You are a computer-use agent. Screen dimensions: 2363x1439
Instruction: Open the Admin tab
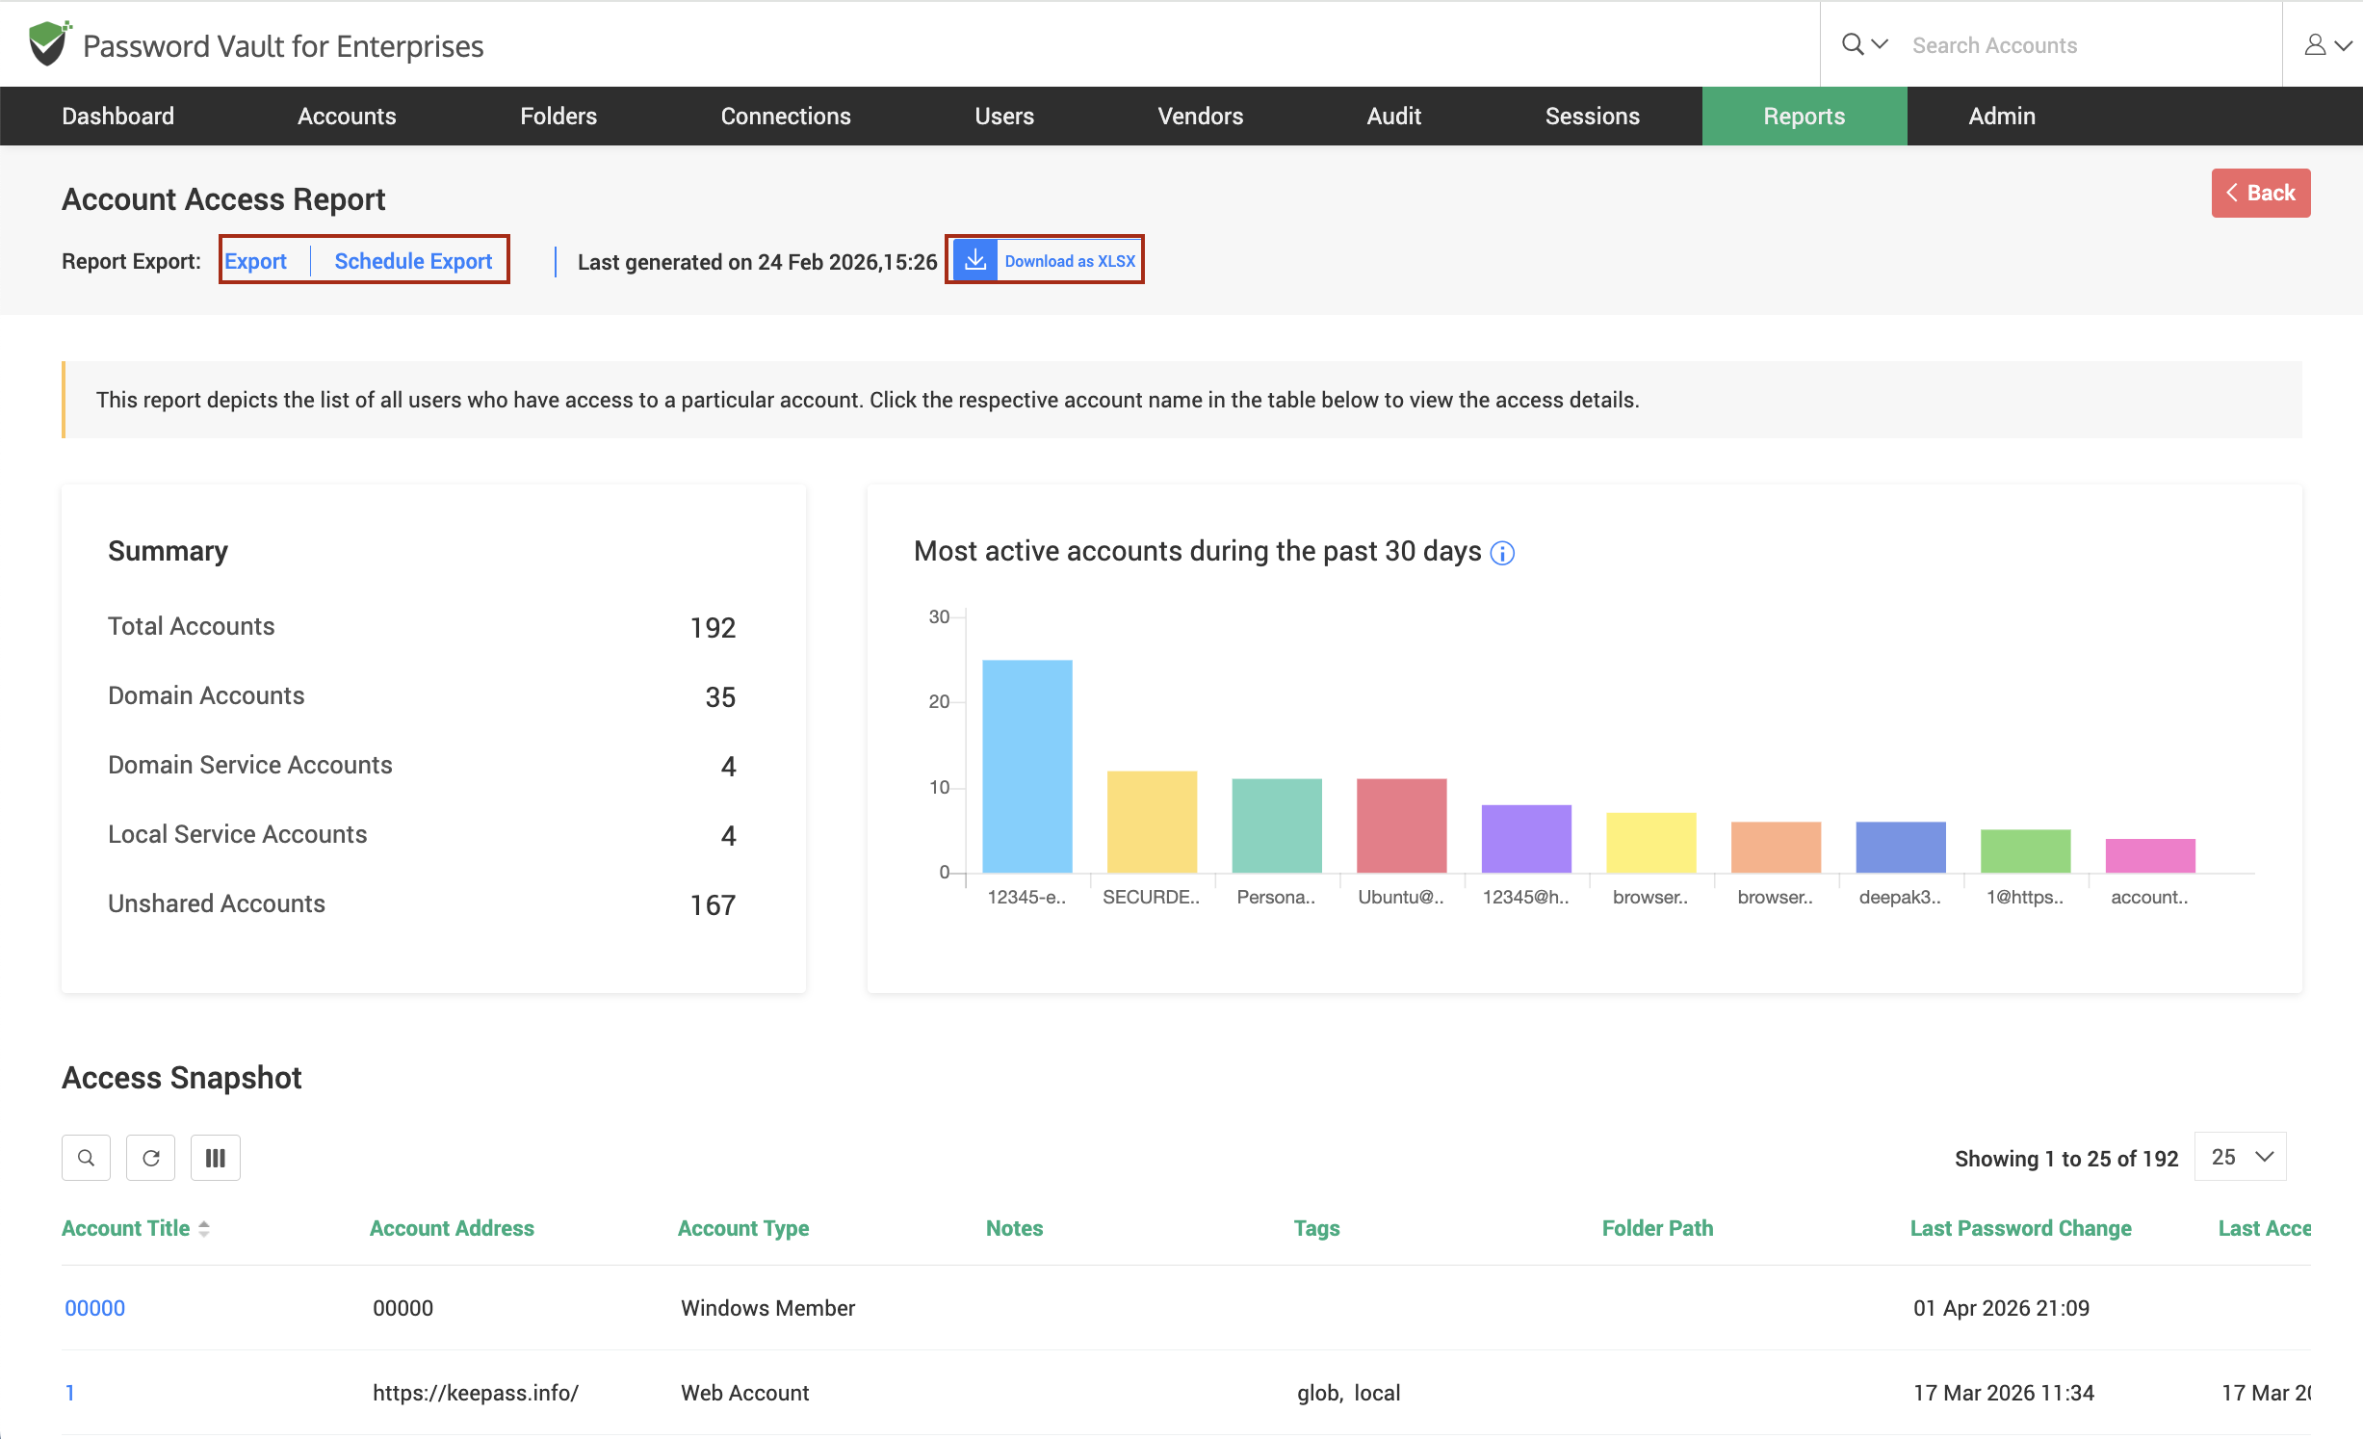(x=2002, y=116)
